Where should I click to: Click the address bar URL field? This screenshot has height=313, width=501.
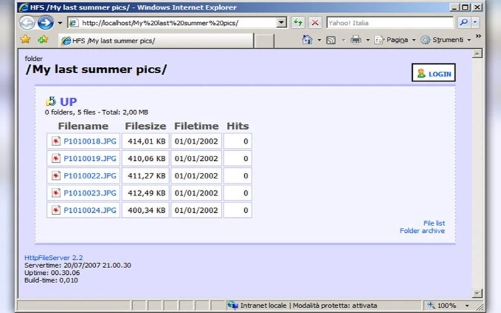[172, 23]
